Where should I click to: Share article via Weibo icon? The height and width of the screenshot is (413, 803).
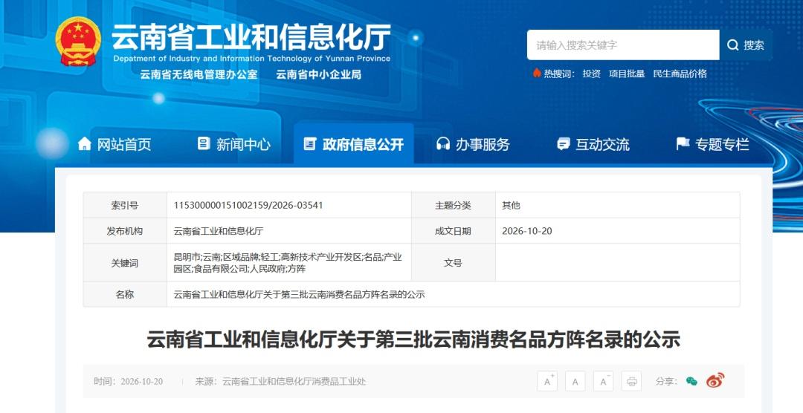[715, 380]
